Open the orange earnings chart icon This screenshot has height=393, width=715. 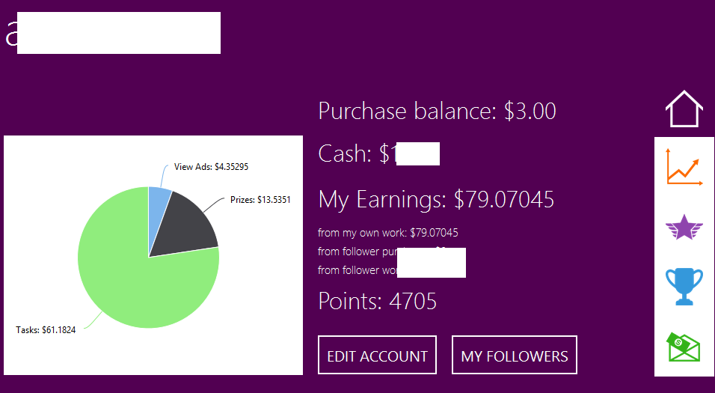pos(684,166)
